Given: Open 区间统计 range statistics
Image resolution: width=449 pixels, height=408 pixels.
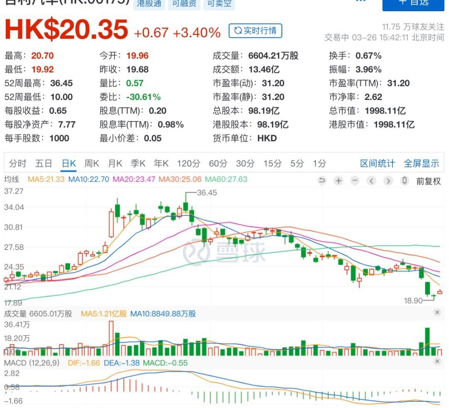Looking at the screenshot, I should 377,163.
